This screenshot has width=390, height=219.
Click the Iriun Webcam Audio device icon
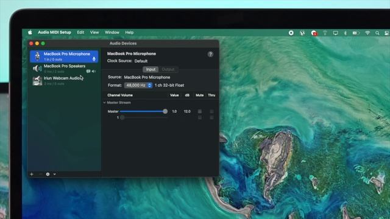tap(37, 81)
